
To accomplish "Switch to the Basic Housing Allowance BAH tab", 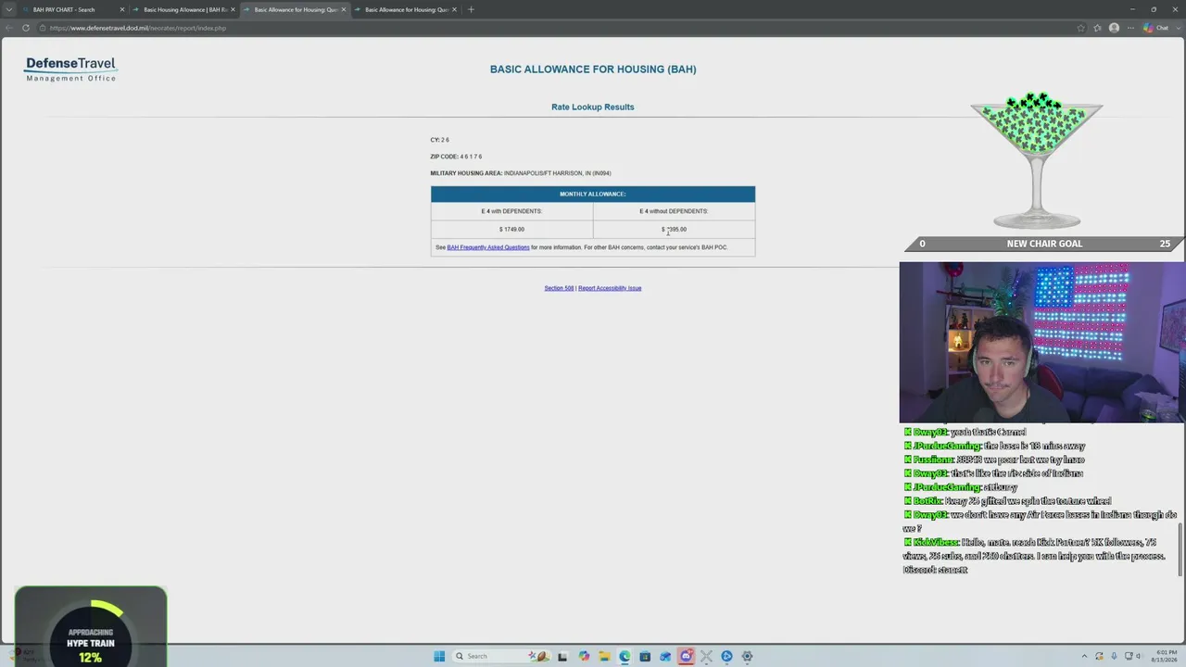I will click(184, 9).
